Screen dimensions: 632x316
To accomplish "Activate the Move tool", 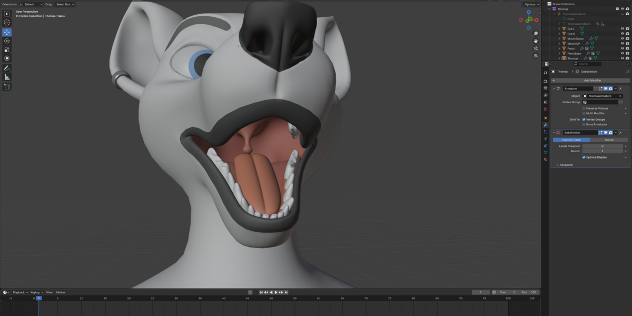I will pos(7,32).
